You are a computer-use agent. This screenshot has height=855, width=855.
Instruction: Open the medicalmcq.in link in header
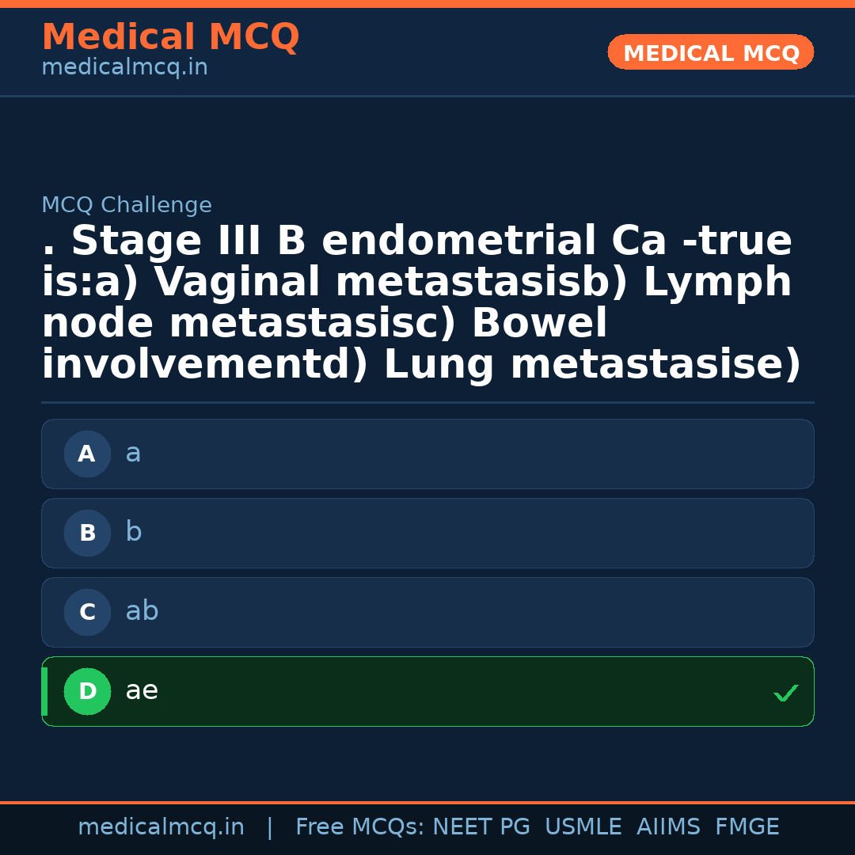pyautogui.click(x=123, y=67)
